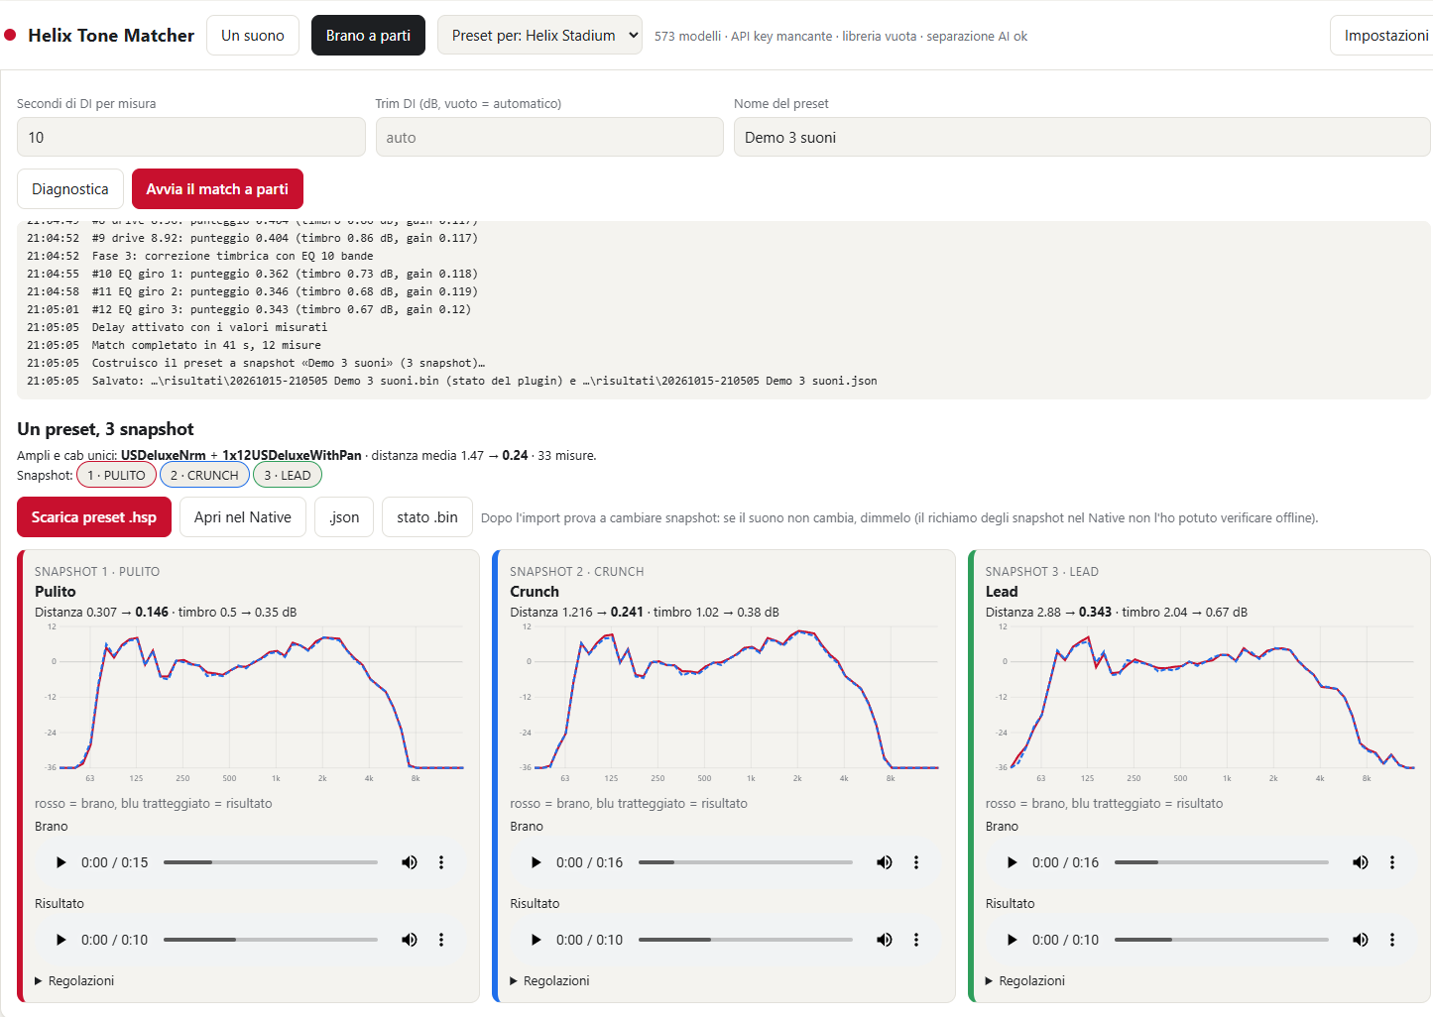Seek in the Pulito Brano progress bar

[271, 862]
